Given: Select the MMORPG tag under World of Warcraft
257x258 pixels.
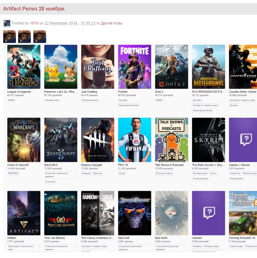Looking at the screenshot, I should pyautogui.click(x=13, y=173).
